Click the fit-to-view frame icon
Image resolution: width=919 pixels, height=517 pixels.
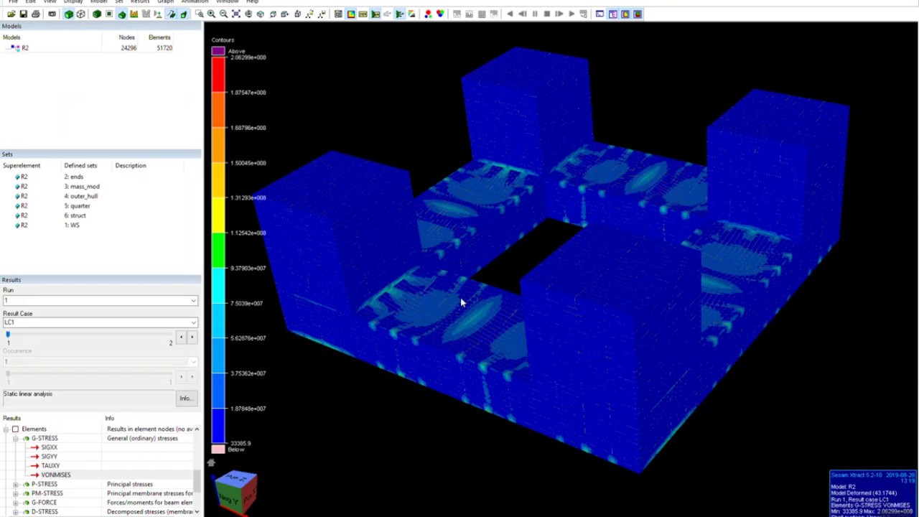pyautogui.click(x=236, y=14)
